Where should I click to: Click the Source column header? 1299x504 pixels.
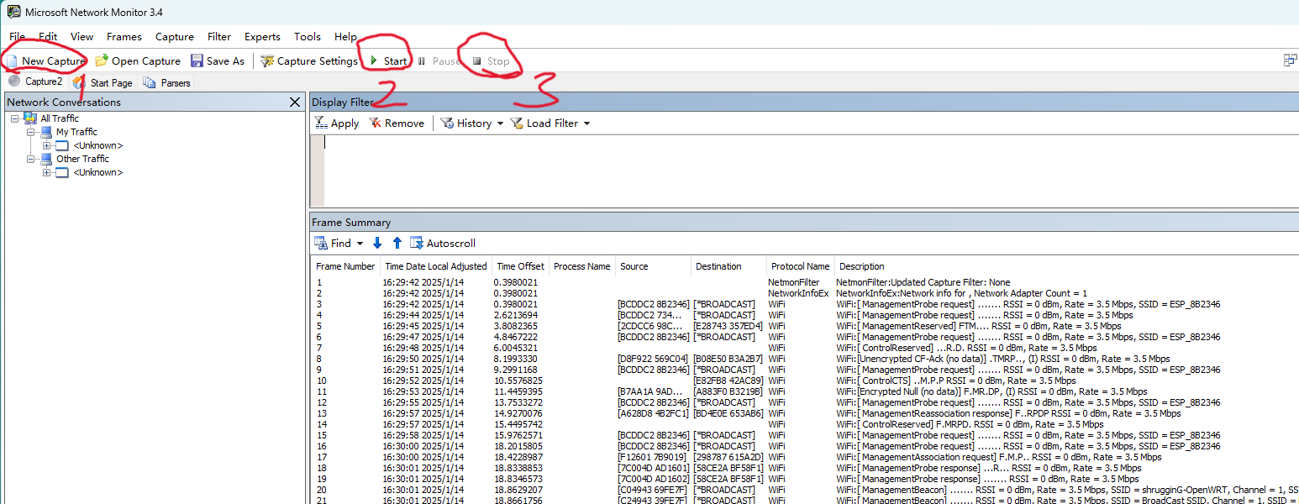pyautogui.click(x=653, y=266)
